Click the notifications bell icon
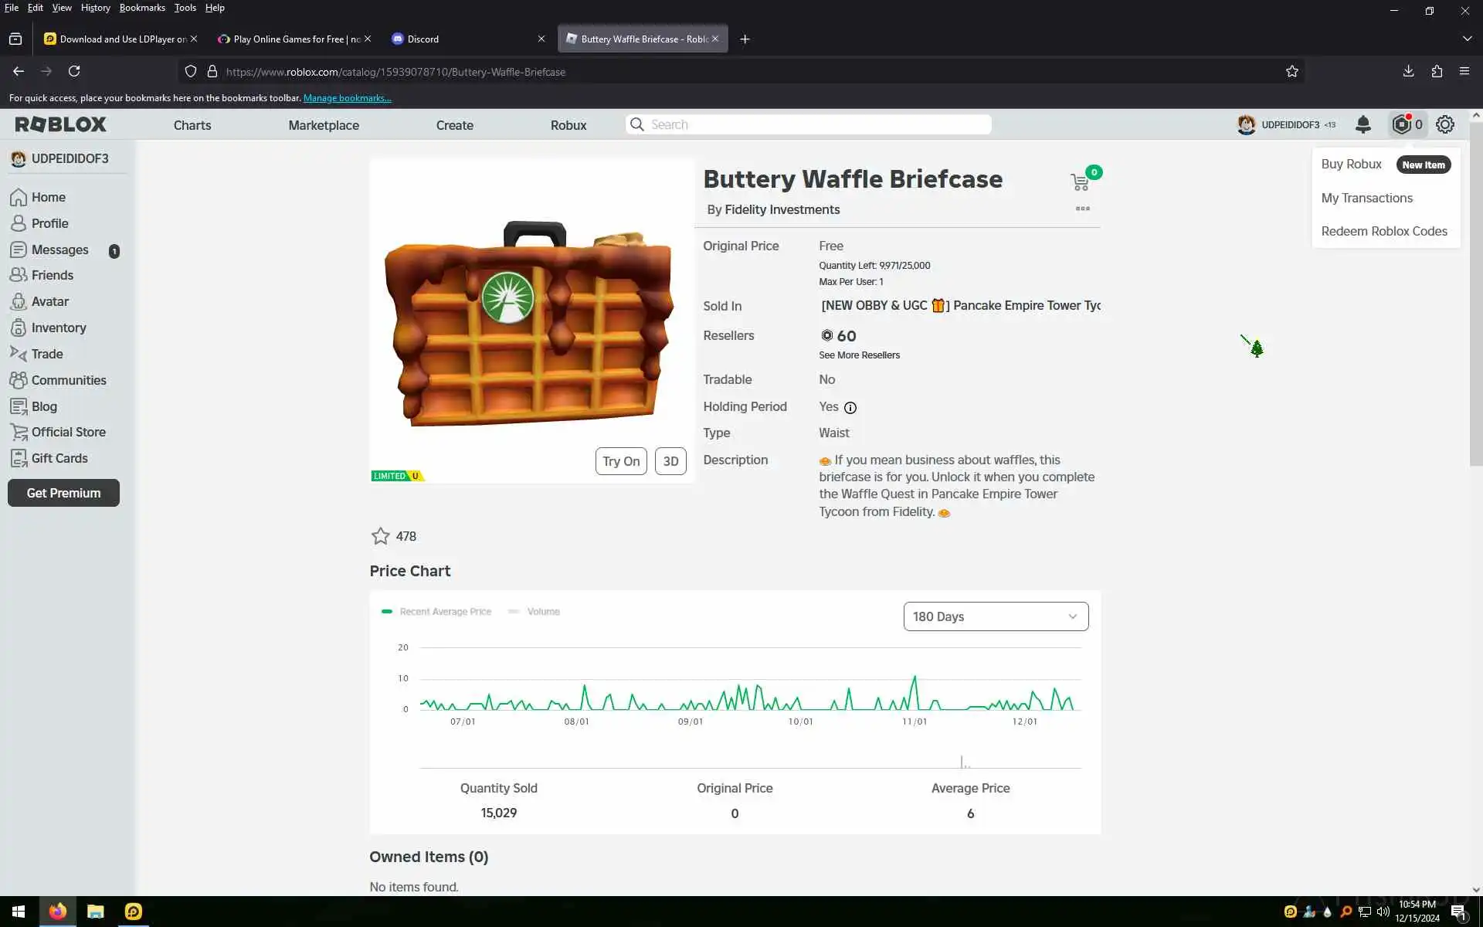The width and height of the screenshot is (1483, 927). (x=1363, y=124)
